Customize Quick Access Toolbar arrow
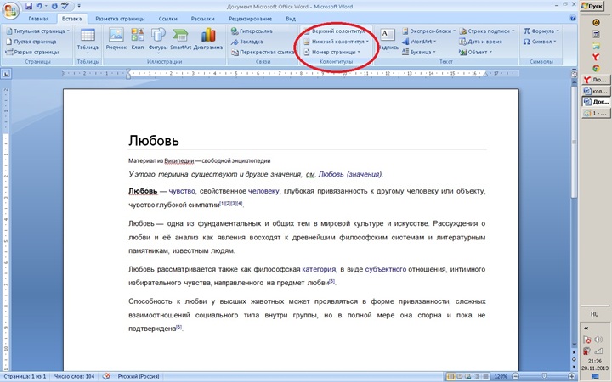The width and height of the screenshot is (612, 382). (x=79, y=6)
